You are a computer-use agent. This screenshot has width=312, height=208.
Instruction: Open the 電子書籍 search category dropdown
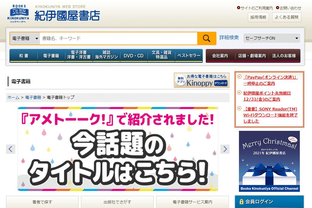point(25,38)
